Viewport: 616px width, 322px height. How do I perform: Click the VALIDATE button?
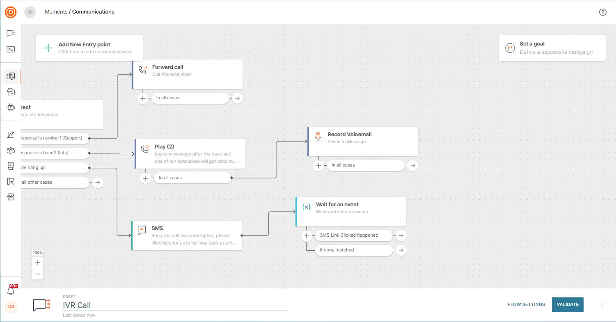(568, 304)
